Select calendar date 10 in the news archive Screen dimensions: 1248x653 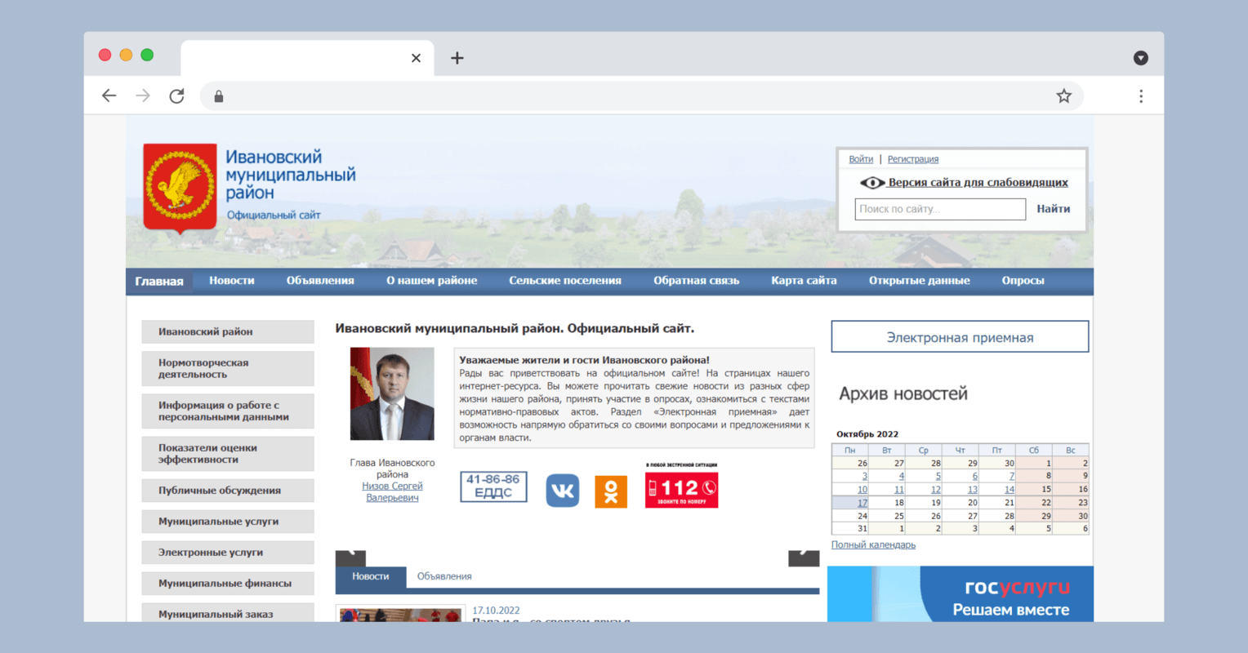[x=862, y=489]
